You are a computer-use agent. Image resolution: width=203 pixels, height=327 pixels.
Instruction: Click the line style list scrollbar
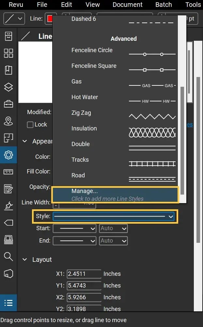pos(182,141)
